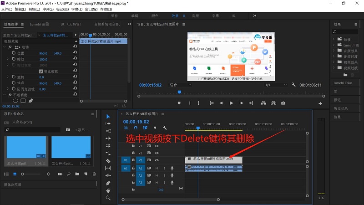Click the New Item icon in Project panel
The width and height of the screenshot is (364, 205).
pyautogui.click(x=86, y=174)
